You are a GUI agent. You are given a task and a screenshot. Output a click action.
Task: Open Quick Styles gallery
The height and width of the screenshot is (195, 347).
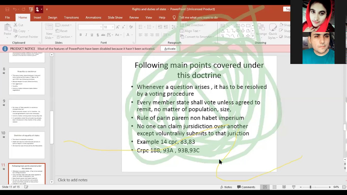pos(273,31)
